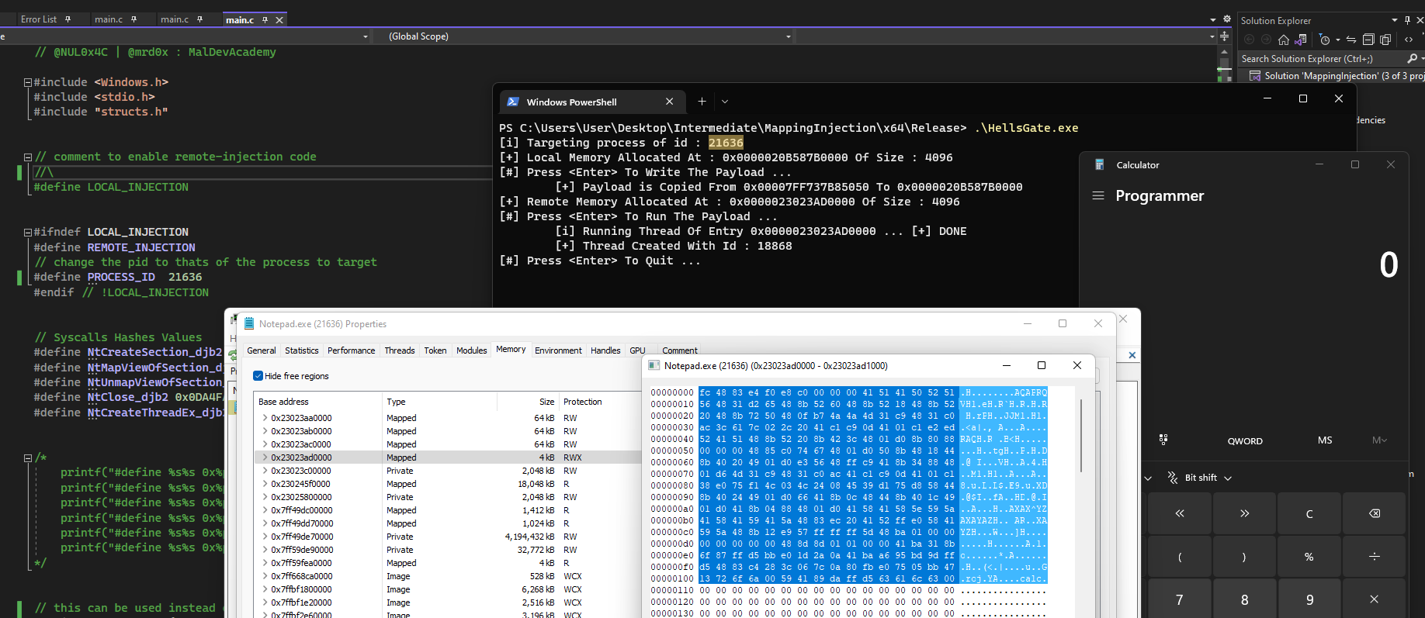Click the C clear key in Calculator

point(1309,513)
